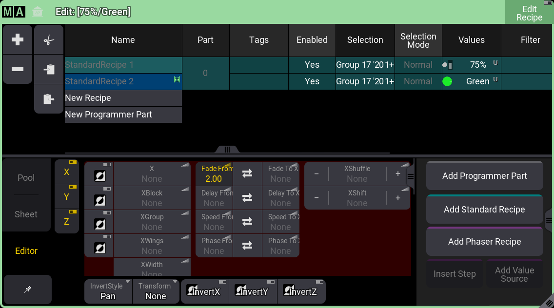
Task: Click the horizontal splitter handle icon
Action: 227,150
